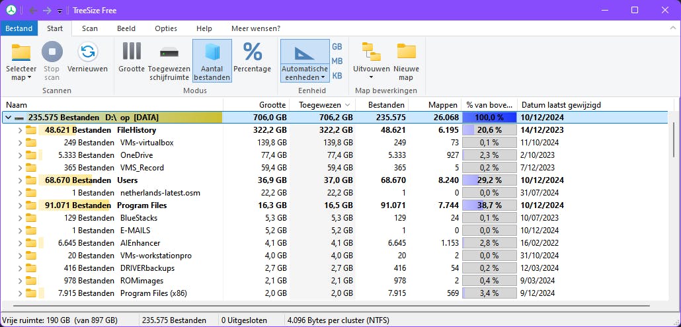Open quick access toolbar customize dropdown
The width and height of the screenshot is (681, 327).
(x=60, y=11)
